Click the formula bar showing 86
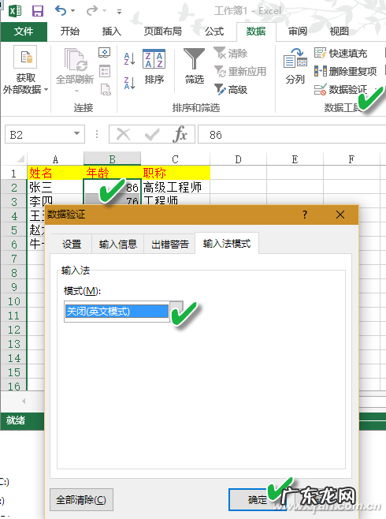The height and width of the screenshot is (519, 386). tap(291, 135)
